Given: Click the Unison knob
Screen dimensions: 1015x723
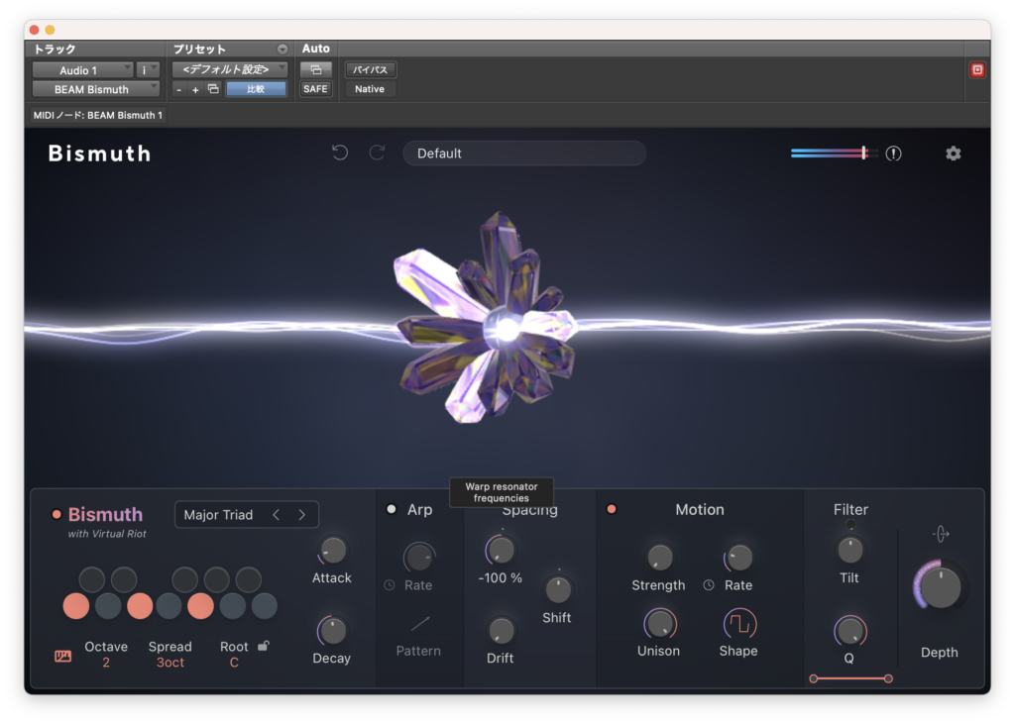Looking at the screenshot, I should pos(659,624).
